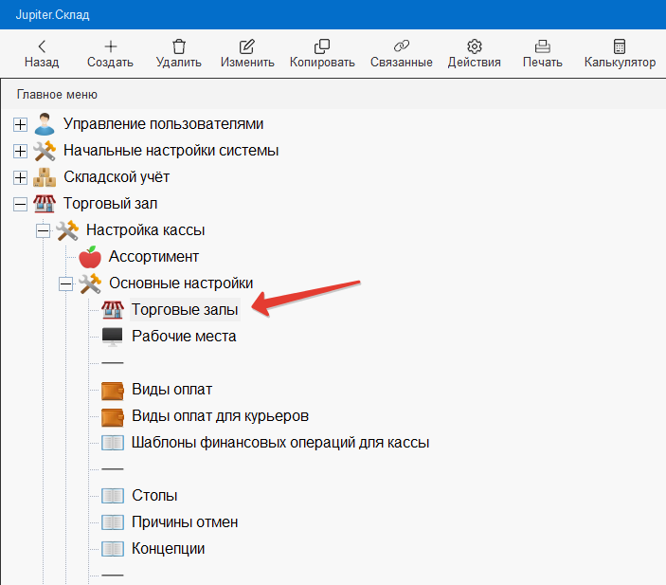Open the Actions gear icon (Действия)
Image resolution: width=666 pixels, height=585 pixels.
pos(475,46)
